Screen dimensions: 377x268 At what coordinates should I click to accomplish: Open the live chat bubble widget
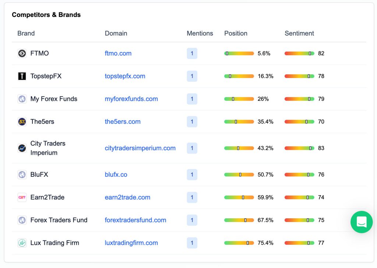pyautogui.click(x=362, y=222)
